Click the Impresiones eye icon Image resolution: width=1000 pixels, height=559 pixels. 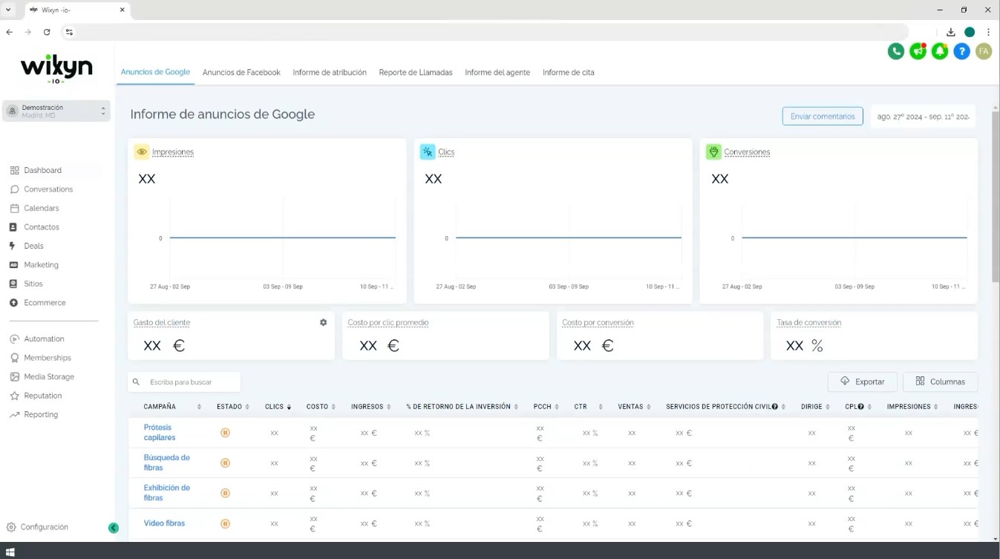pos(142,151)
